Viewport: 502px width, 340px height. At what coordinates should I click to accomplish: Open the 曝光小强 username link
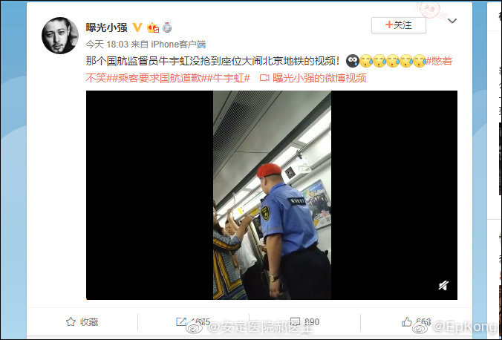point(107,27)
